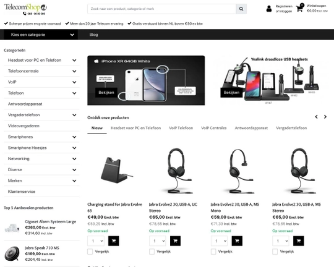Select the Nieuw product tab

point(97,128)
